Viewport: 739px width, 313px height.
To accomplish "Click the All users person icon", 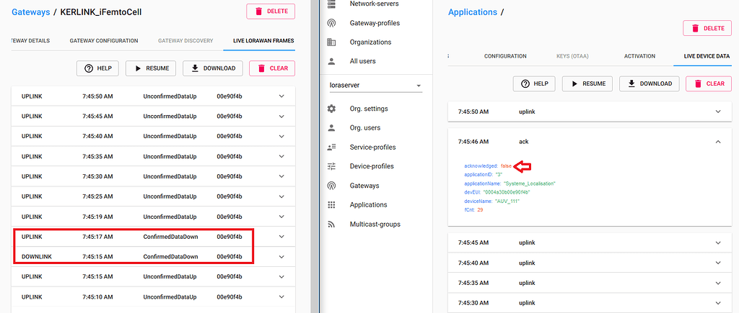I will click(331, 61).
